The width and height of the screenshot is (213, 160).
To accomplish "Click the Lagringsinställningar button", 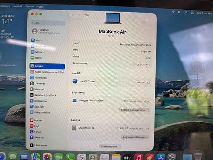I will (135, 137).
